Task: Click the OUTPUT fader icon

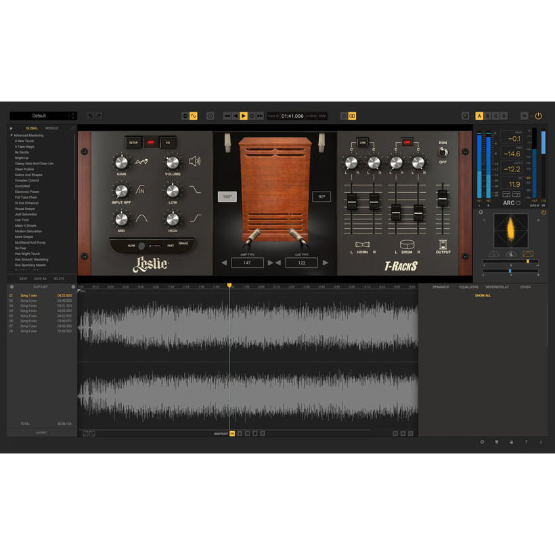Action: coord(443,244)
